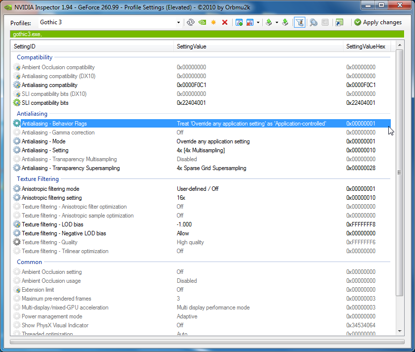This screenshot has height=352, width=415.
Task: Click the SettingValue column header
Action: click(192, 46)
